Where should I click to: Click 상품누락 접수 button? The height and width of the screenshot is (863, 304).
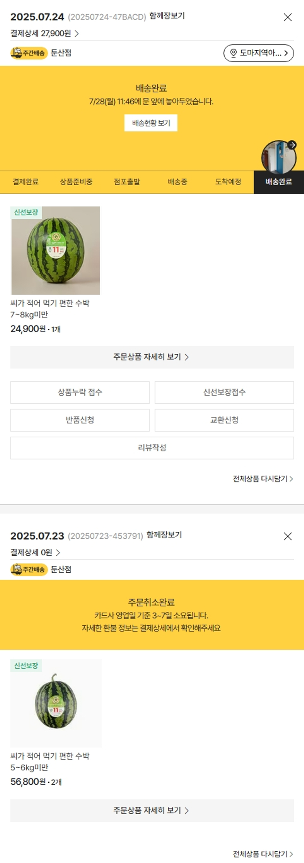point(80,392)
